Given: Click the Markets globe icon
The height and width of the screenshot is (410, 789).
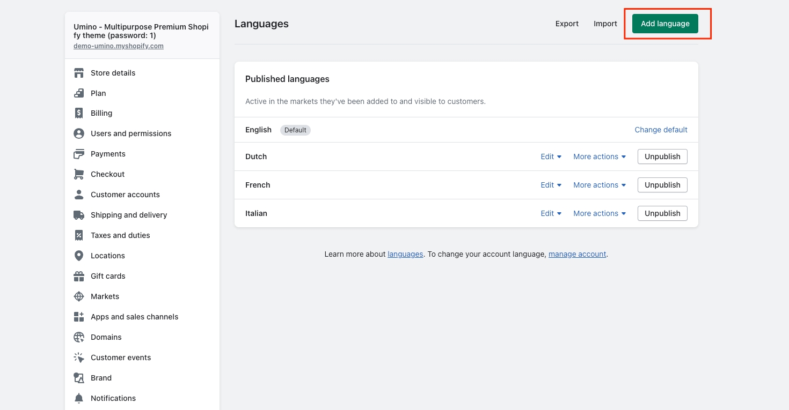Looking at the screenshot, I should coord(79,296).
